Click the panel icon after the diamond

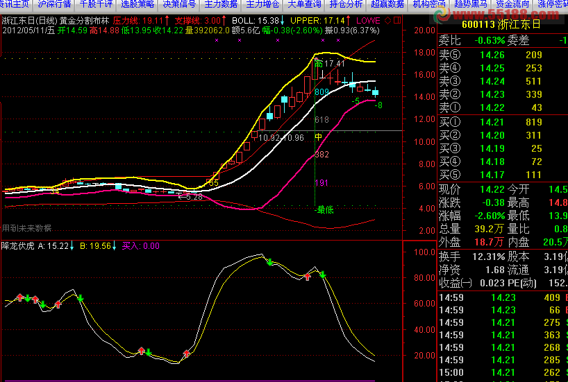[397, 21]
